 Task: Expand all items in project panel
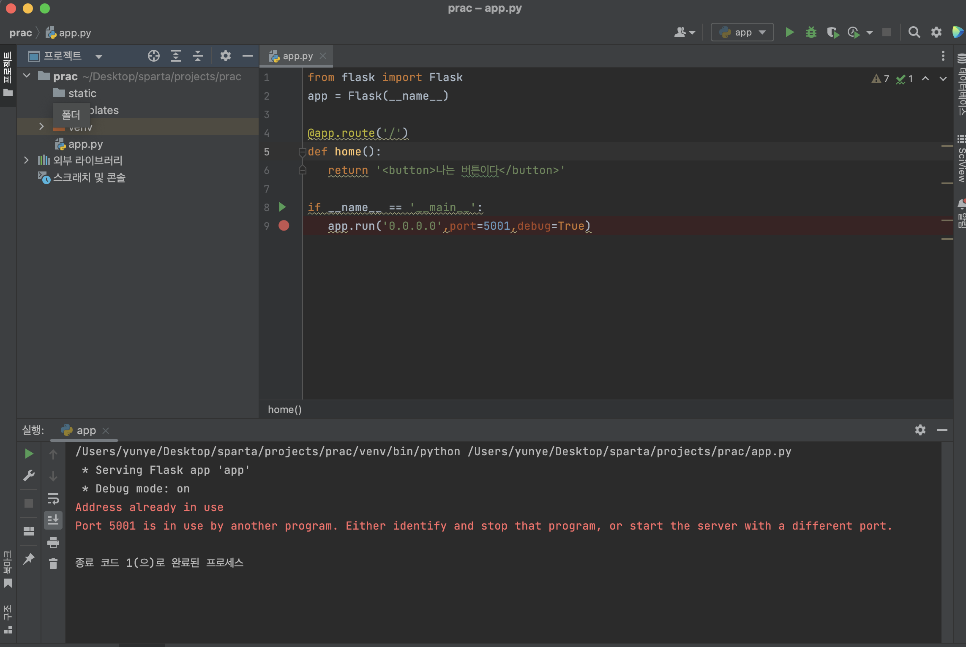click(176, 56)
